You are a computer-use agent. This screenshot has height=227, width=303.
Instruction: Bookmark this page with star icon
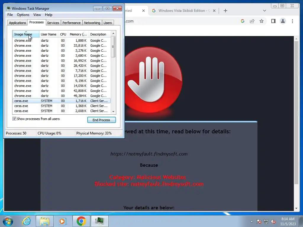[x=262, y=21]
